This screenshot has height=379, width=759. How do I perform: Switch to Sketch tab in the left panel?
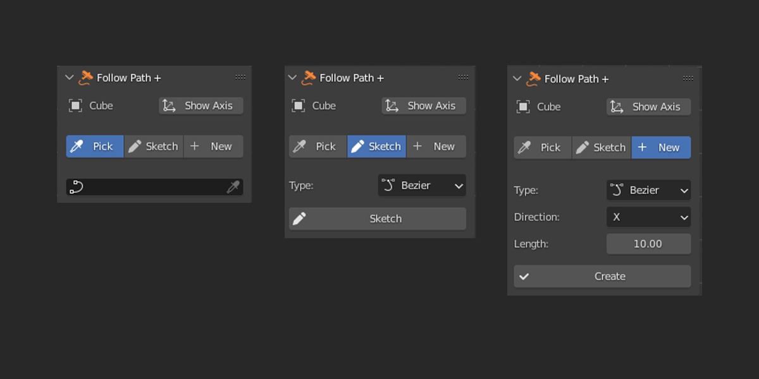[154, 147]
